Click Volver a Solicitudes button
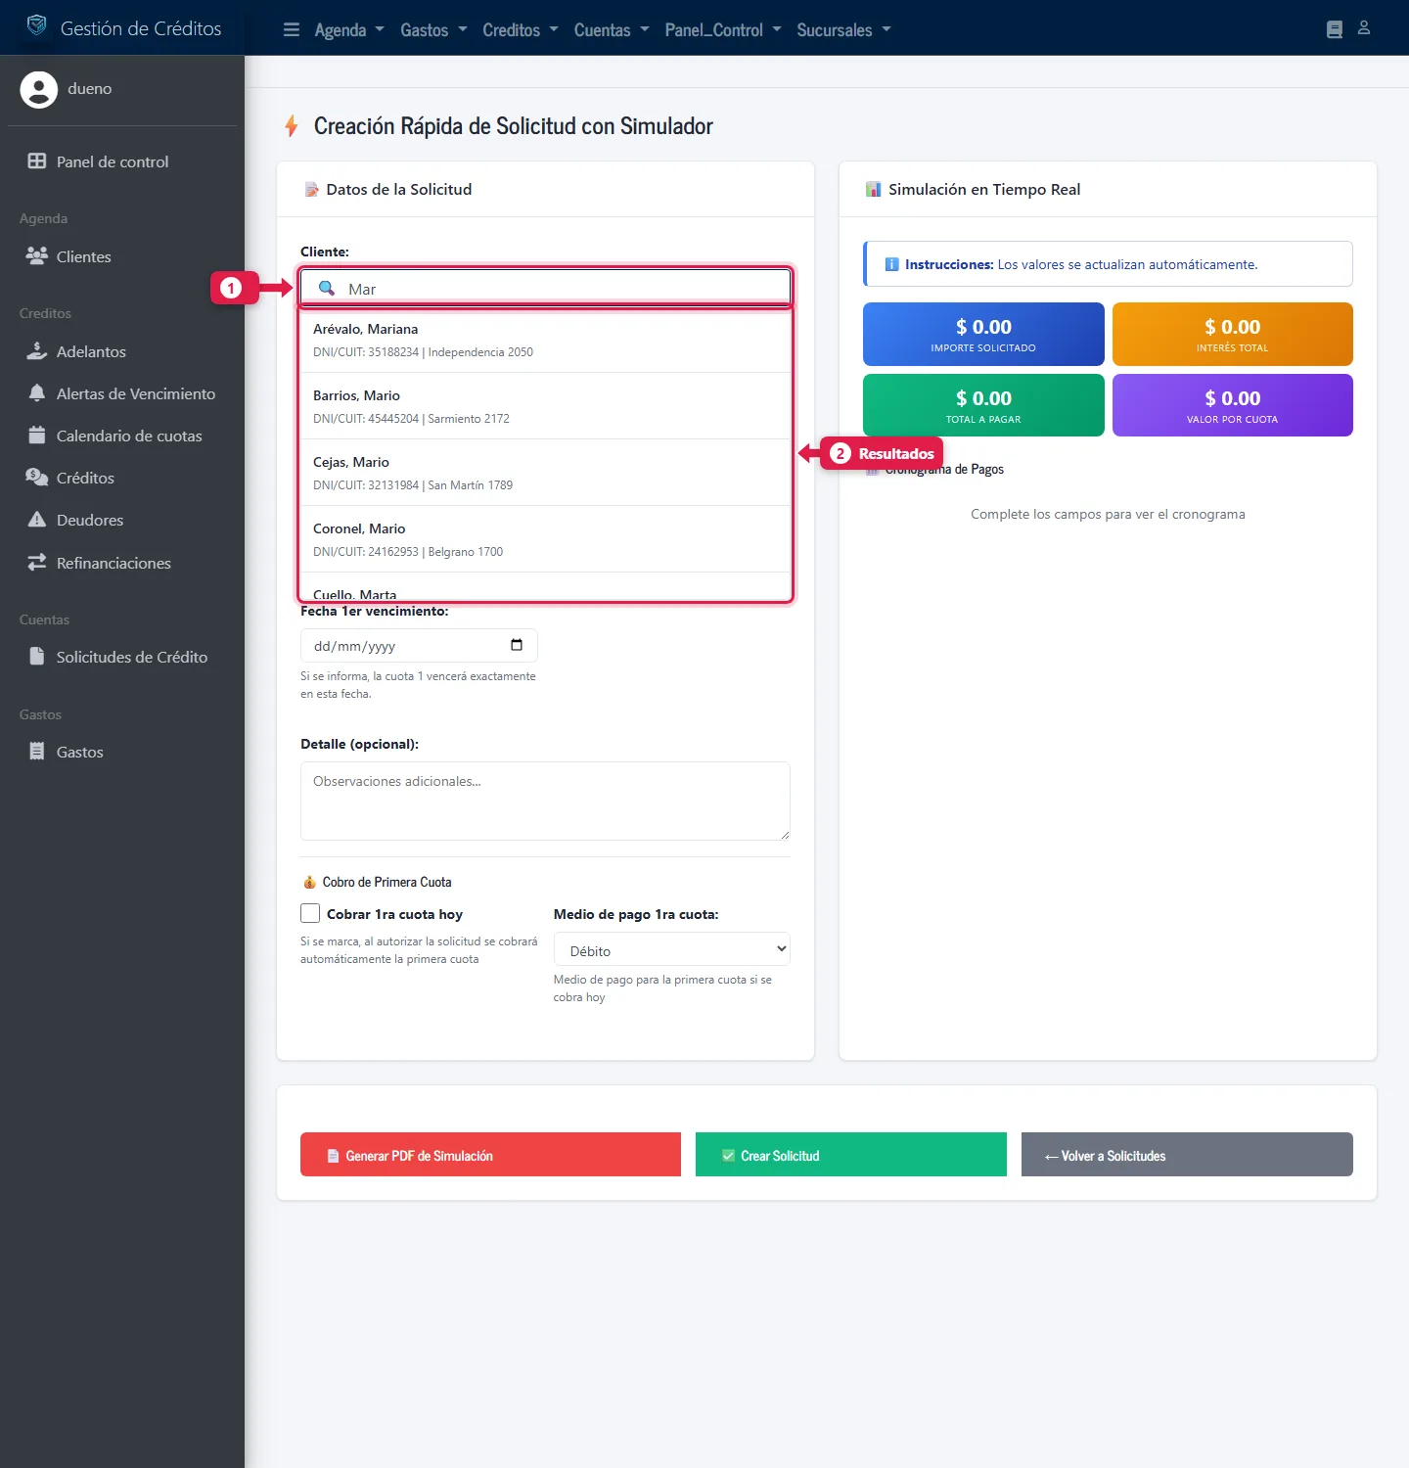This screenshot has height=1468, width=1409. click(1187, 1155)
